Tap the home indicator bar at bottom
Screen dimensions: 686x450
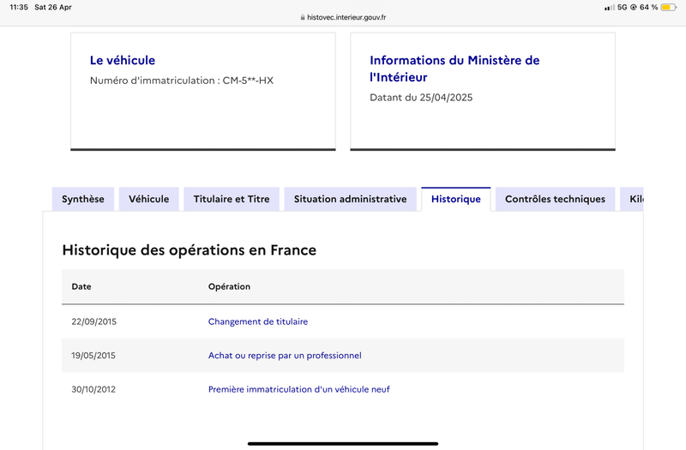point(343,444)
